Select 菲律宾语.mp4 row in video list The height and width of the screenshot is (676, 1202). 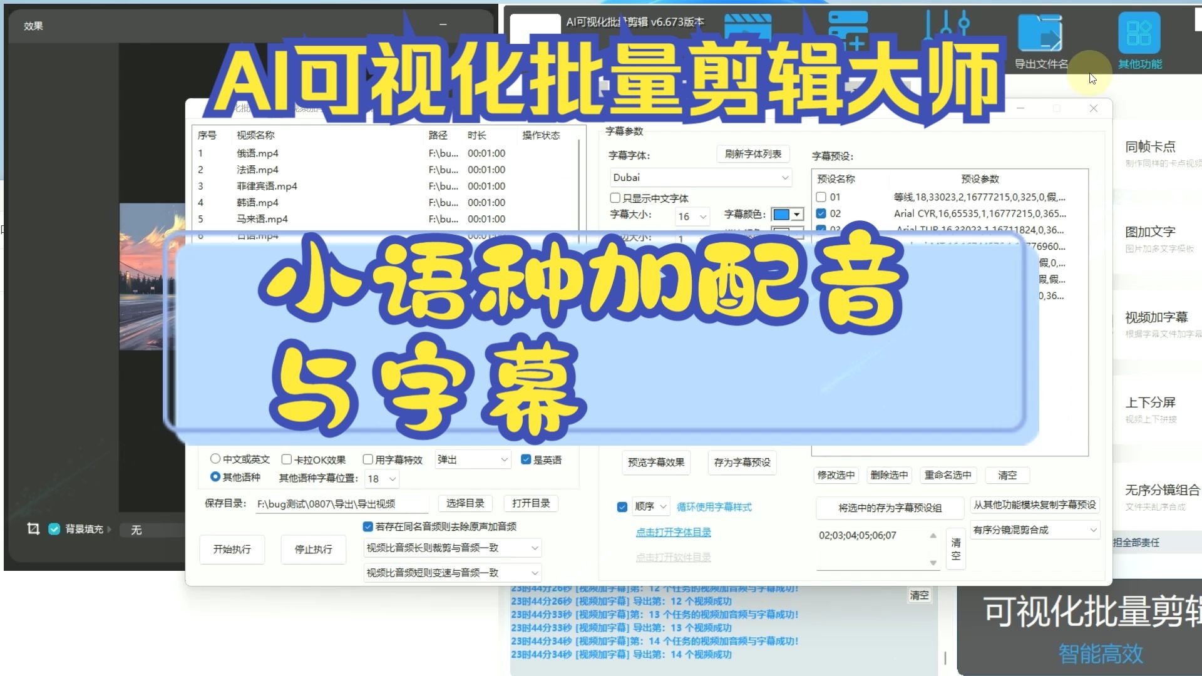pos(385,186)
